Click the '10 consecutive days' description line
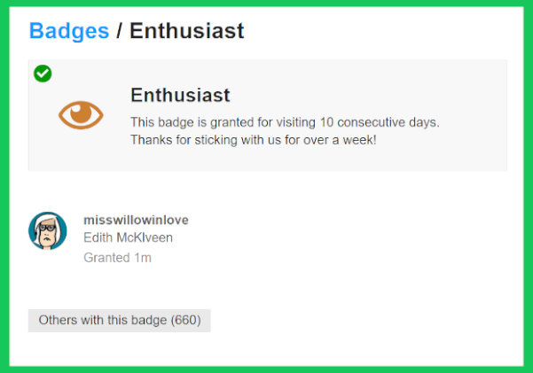533x373 pixels. [285, 122]
